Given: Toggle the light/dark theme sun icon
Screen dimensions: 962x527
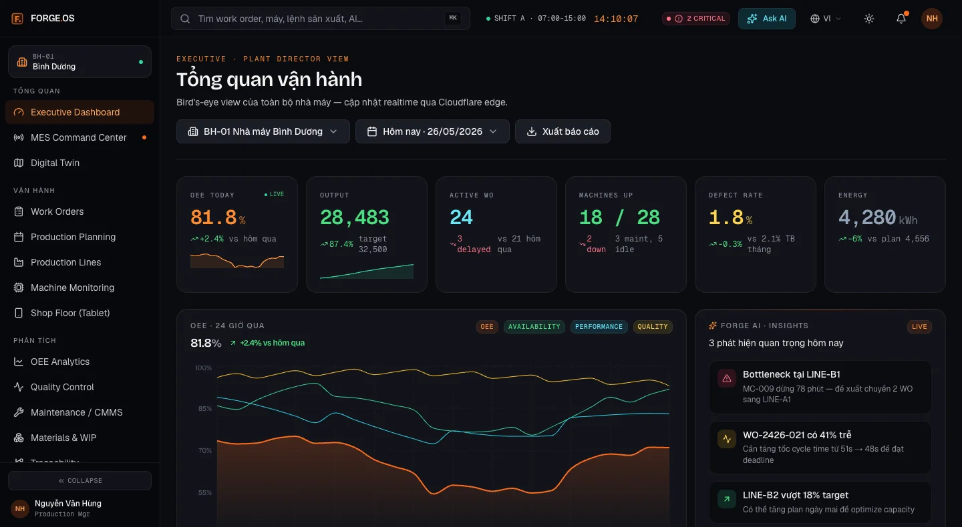Looking at the screenshot, I should pos(869,19).
